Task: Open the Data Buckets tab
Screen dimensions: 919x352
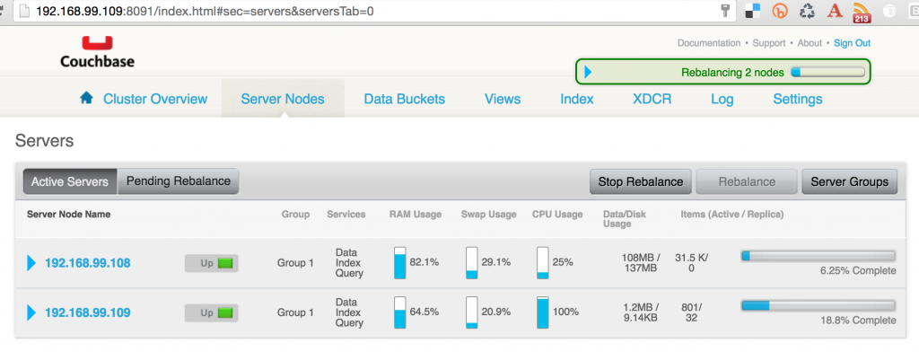Action: [405, 99]
